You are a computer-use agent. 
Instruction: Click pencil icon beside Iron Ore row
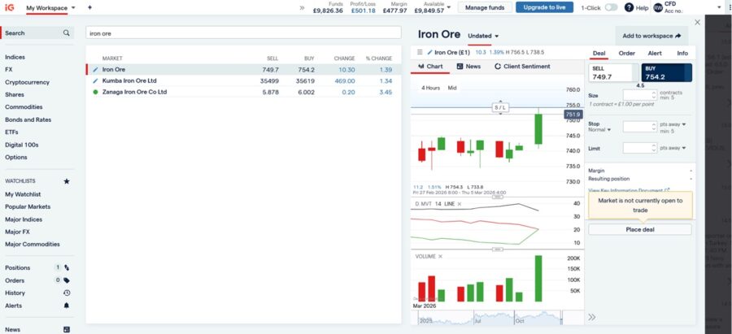[x=96, y=70]
